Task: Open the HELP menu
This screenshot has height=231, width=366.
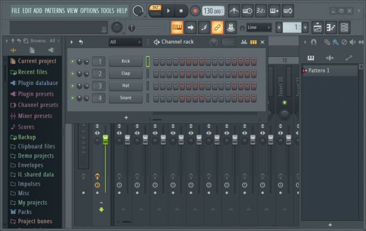Action: [122, 11]
